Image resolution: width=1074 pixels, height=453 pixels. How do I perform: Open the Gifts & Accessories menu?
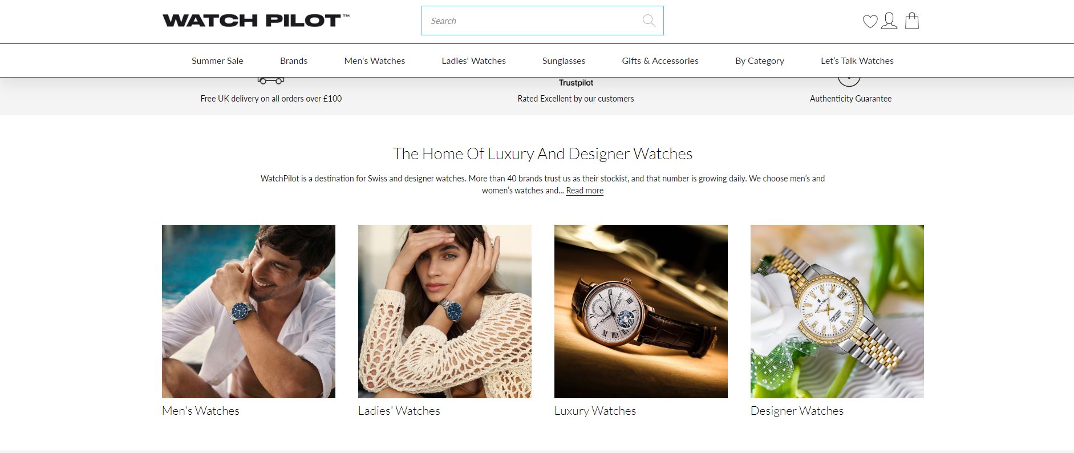point(660,61)
